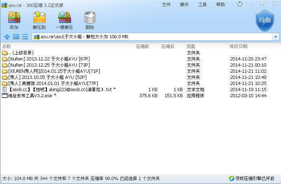Click the archive path address field
The height and width of the screenshot is (184, 281).
tap(152, 37)
